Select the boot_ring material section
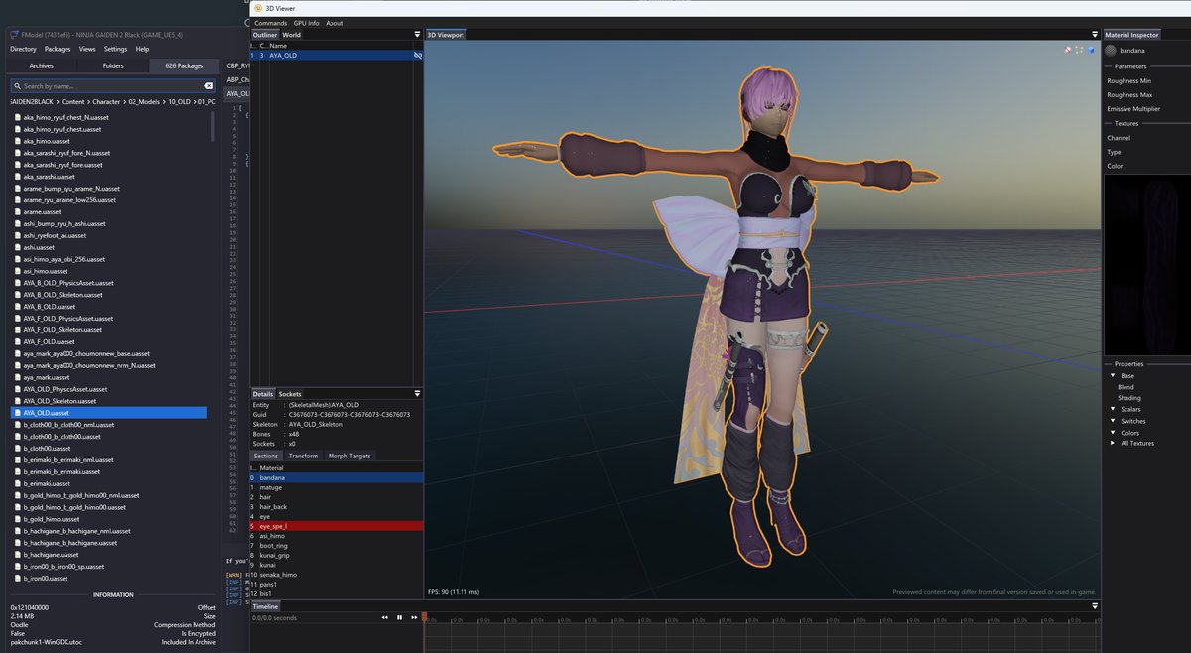The height and width of the screenshot is (653, 1191). 336,546
